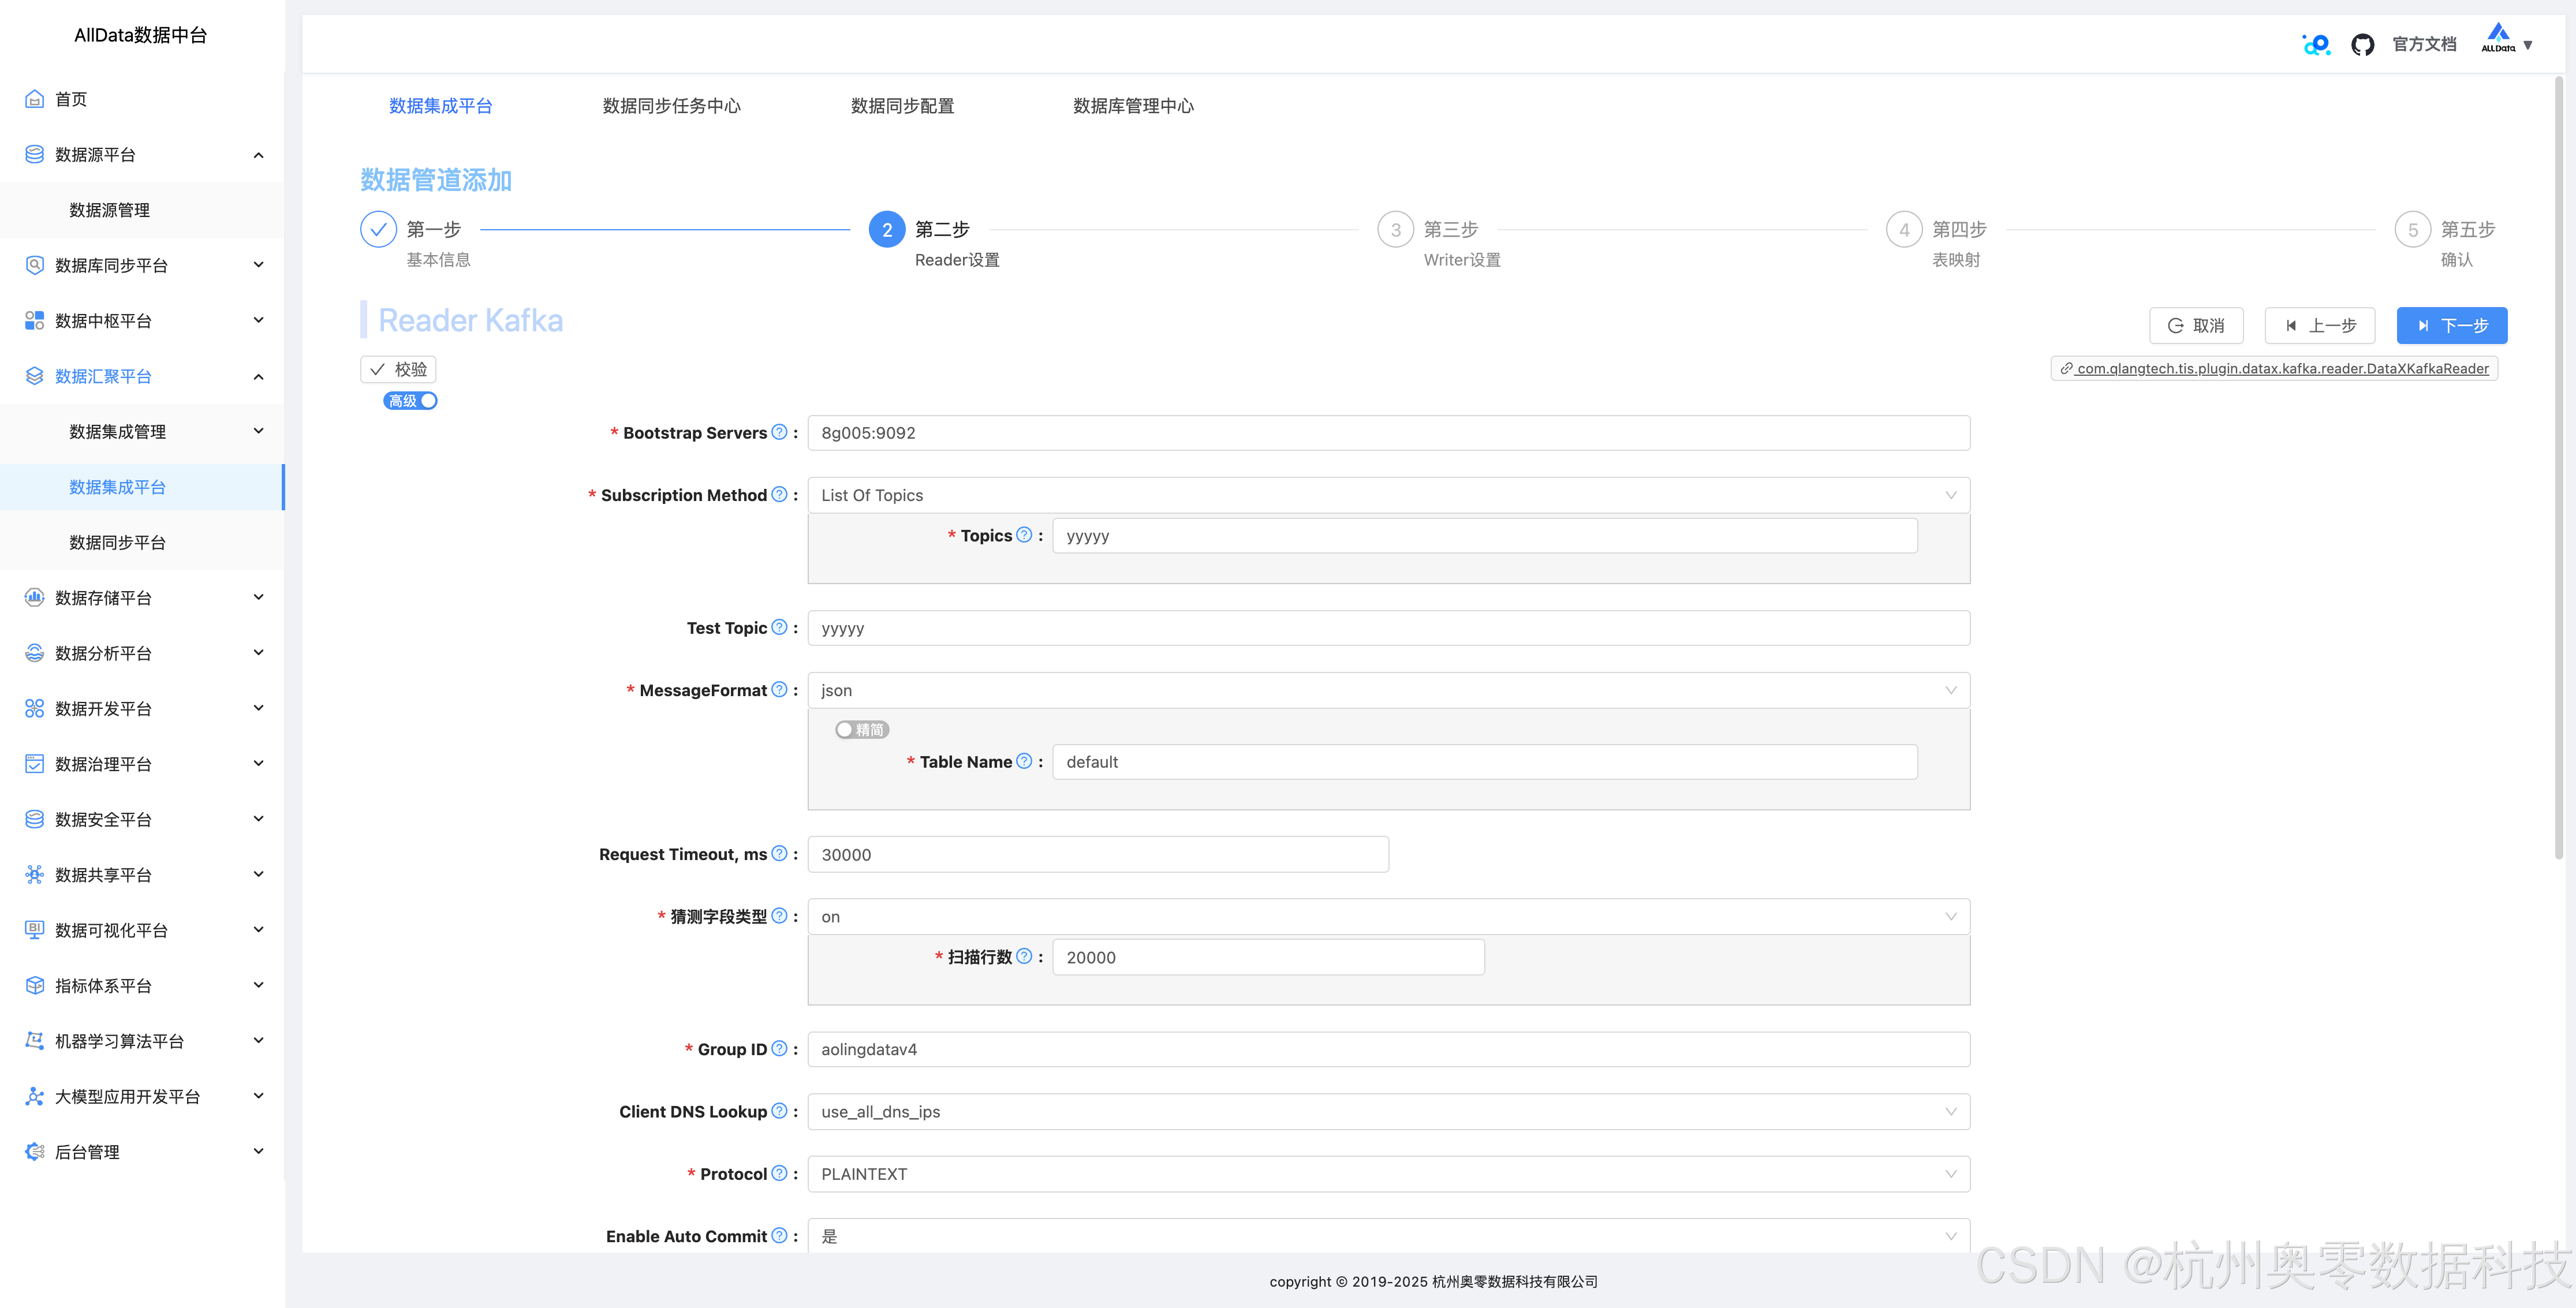Click the 数据源平台 database icon
This screenshot has height=1308, width=2576.
pos(34,154)
